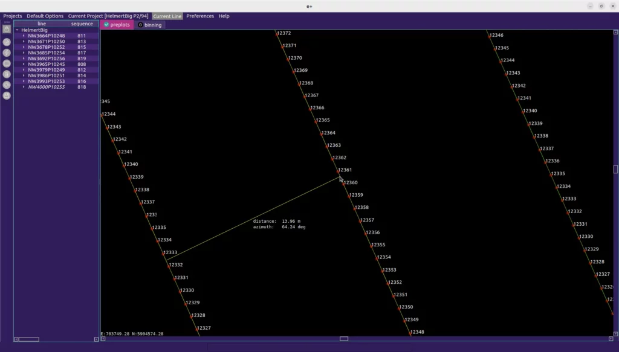Click shot point label 12346 on right line
Image resolution: width=619 pixels, height=352 pixels.
pyautogui.click(x=496, y=35)
